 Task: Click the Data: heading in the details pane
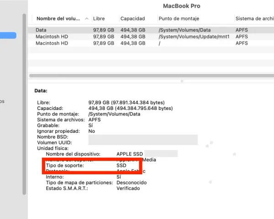[41, 91]
